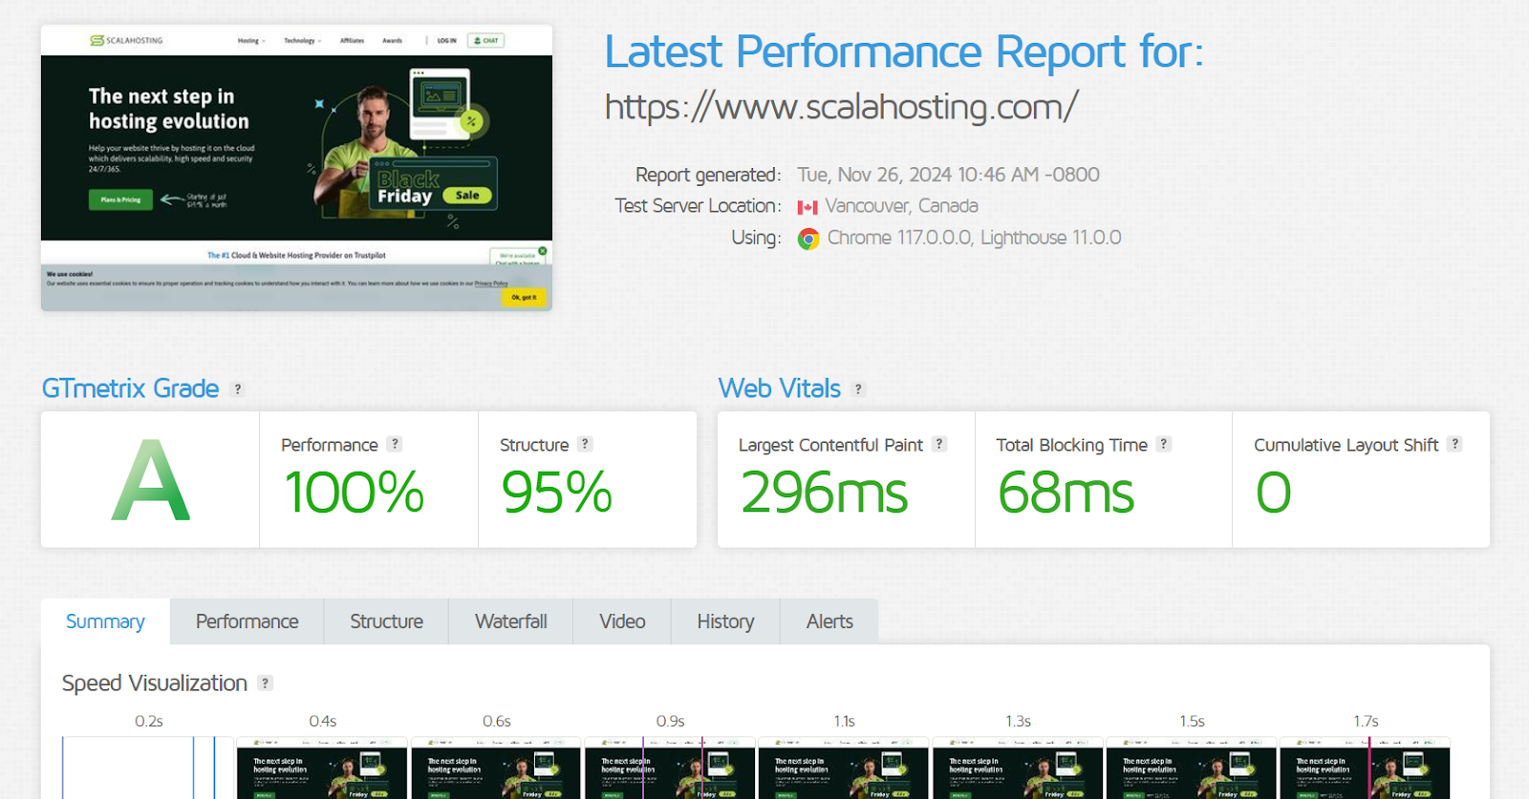
Task: Click the 95% structure score
Action: click(557, 493)
